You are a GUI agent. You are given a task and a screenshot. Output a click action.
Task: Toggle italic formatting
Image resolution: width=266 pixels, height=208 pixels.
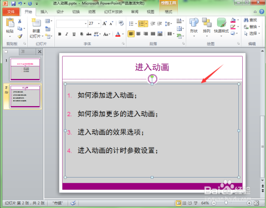coord(66,34)
